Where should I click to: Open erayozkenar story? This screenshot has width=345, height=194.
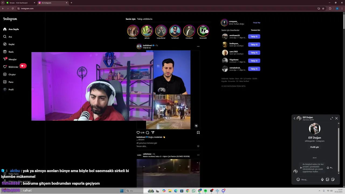pos(161,31)
